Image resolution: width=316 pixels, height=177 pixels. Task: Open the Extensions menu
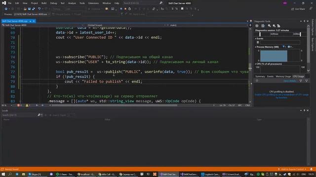pyautogui.click(x=93, y=3)
